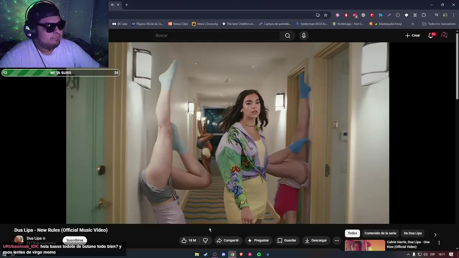
Task: Open Spotify from the taskbar
Action: click(259, 254)
